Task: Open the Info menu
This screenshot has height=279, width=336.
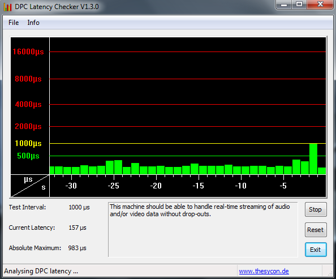Action: coord(33,23)
